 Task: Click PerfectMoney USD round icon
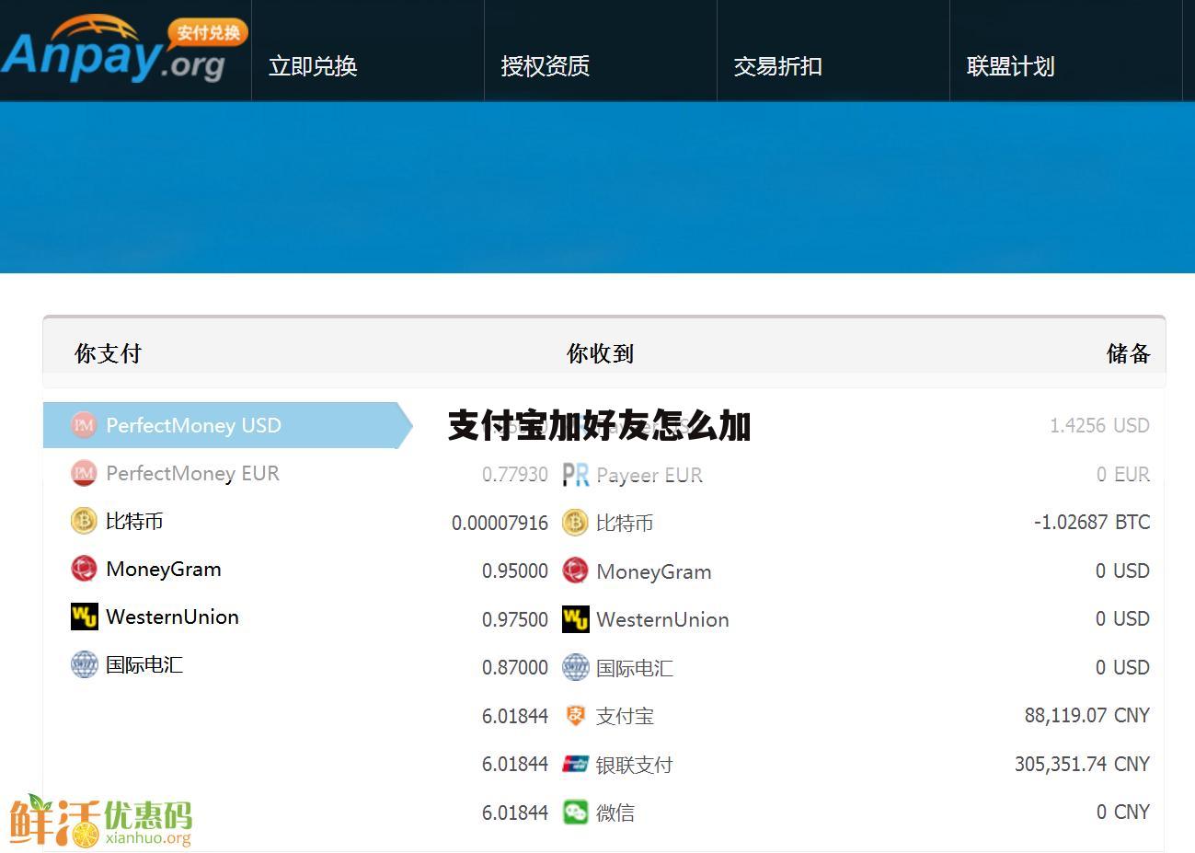click(84, 424)
